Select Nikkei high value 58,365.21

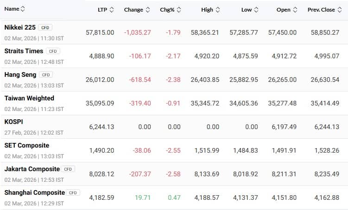pyautogui.click(x=205, y=32)
